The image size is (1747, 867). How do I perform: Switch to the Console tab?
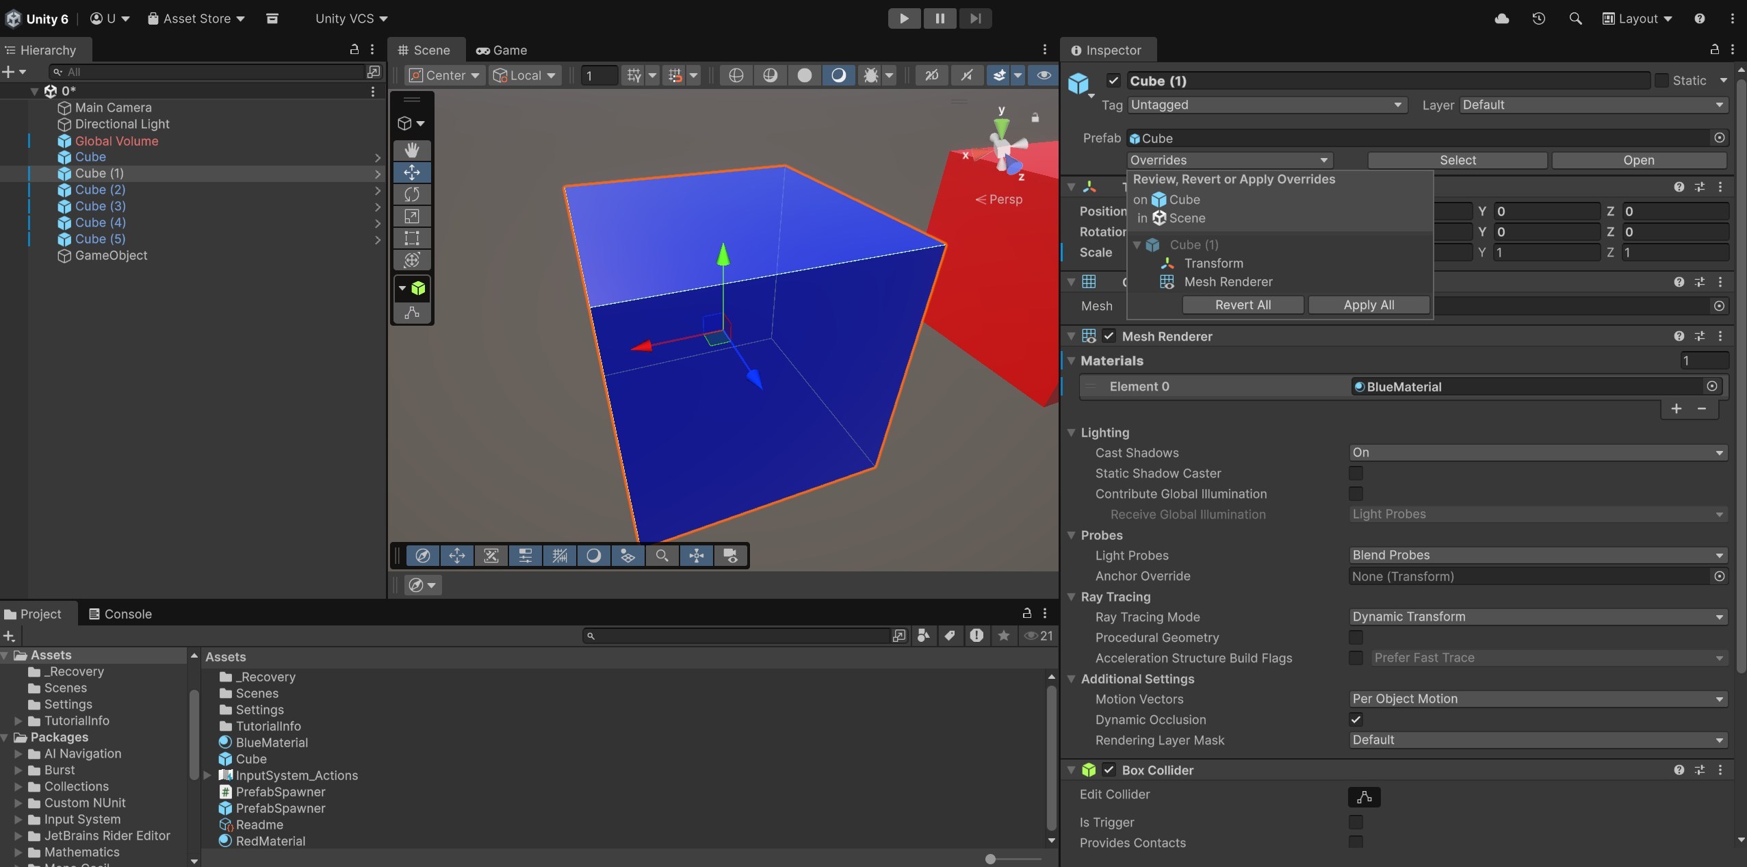(120, 614)
